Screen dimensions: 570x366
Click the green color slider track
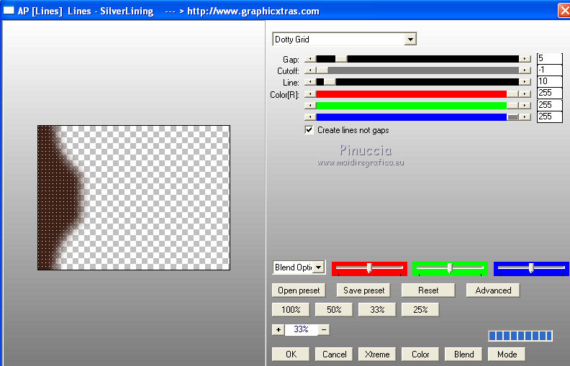pos(411,106)
